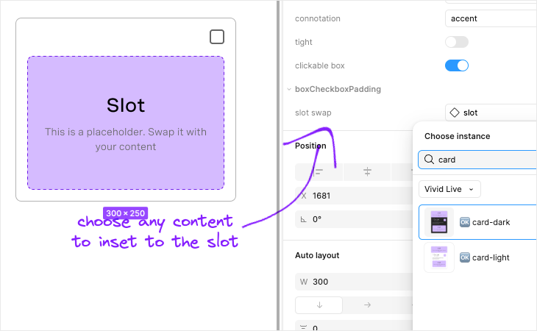This screenshot has width=537, height=331.
Task: Open the connotation accent dropdown
Action: (491, 18)
